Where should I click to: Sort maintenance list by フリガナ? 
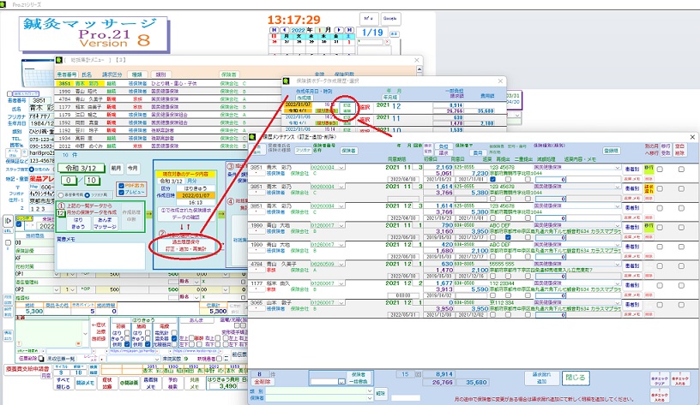(303, 151)
